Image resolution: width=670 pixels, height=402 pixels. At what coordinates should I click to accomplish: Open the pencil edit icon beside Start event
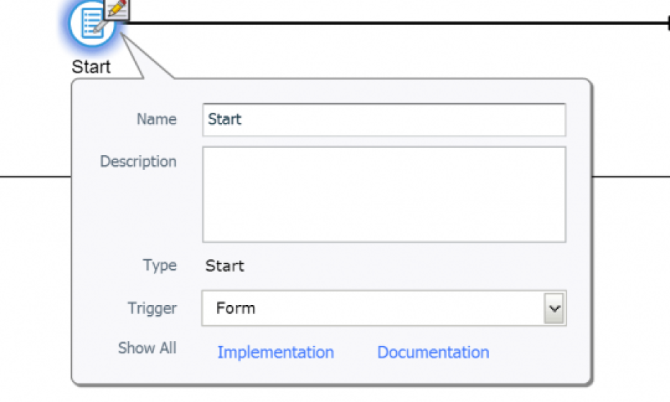(x=117, y=9)
